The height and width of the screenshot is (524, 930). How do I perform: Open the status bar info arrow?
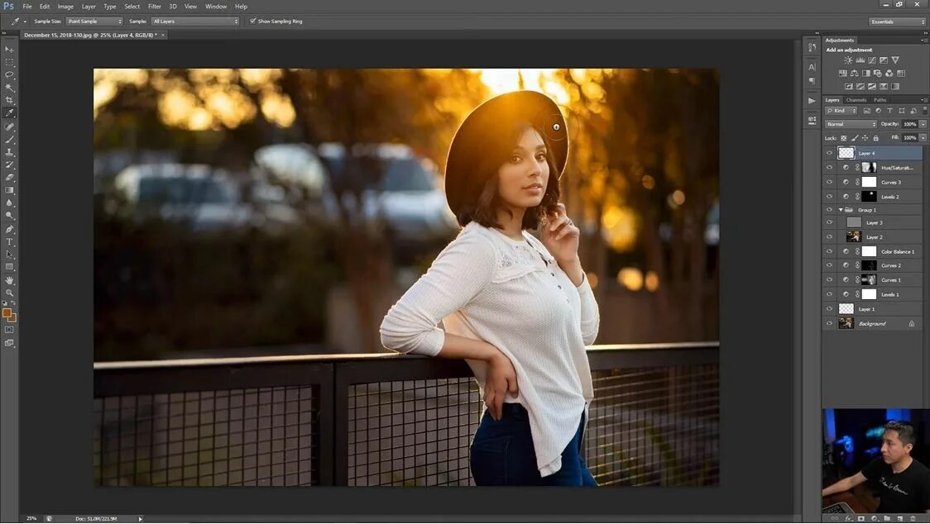(141, 519)
